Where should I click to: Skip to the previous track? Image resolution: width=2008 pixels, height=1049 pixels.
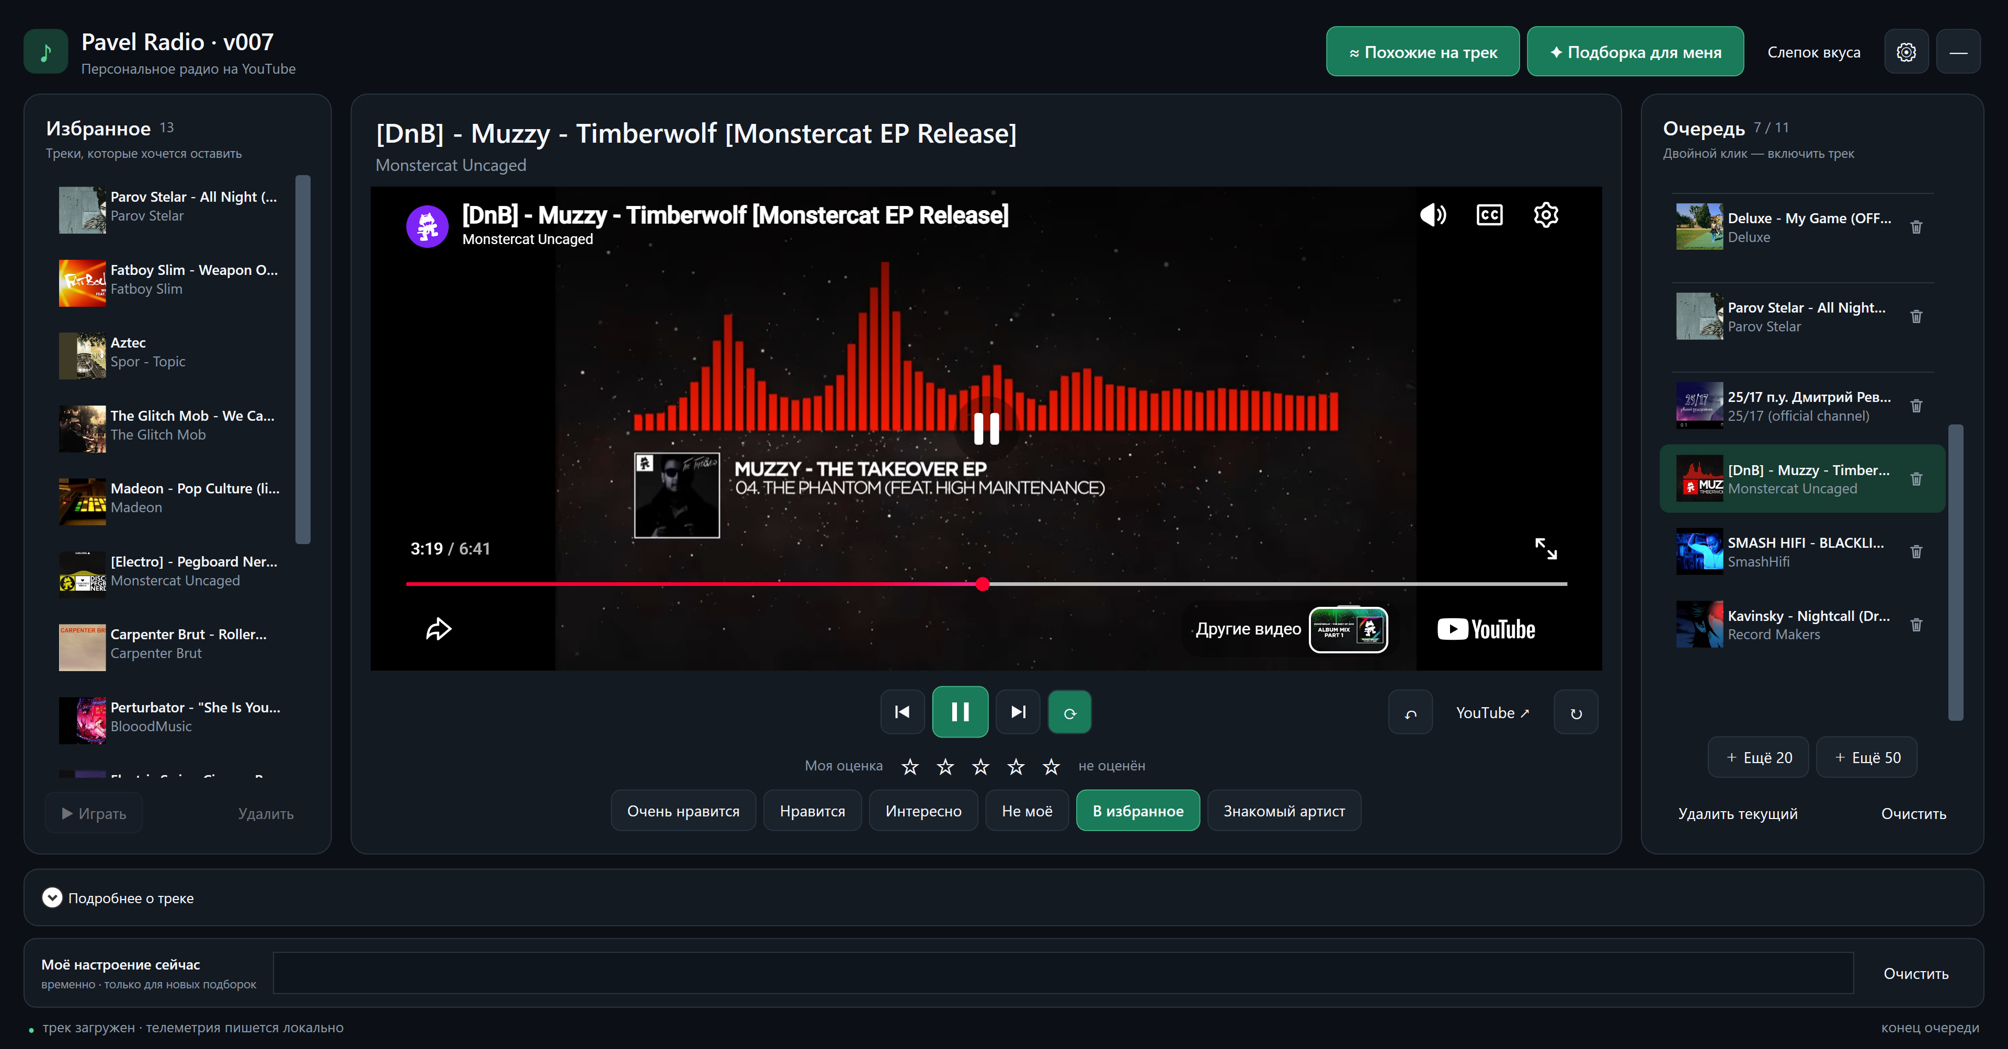click(903, 711)
